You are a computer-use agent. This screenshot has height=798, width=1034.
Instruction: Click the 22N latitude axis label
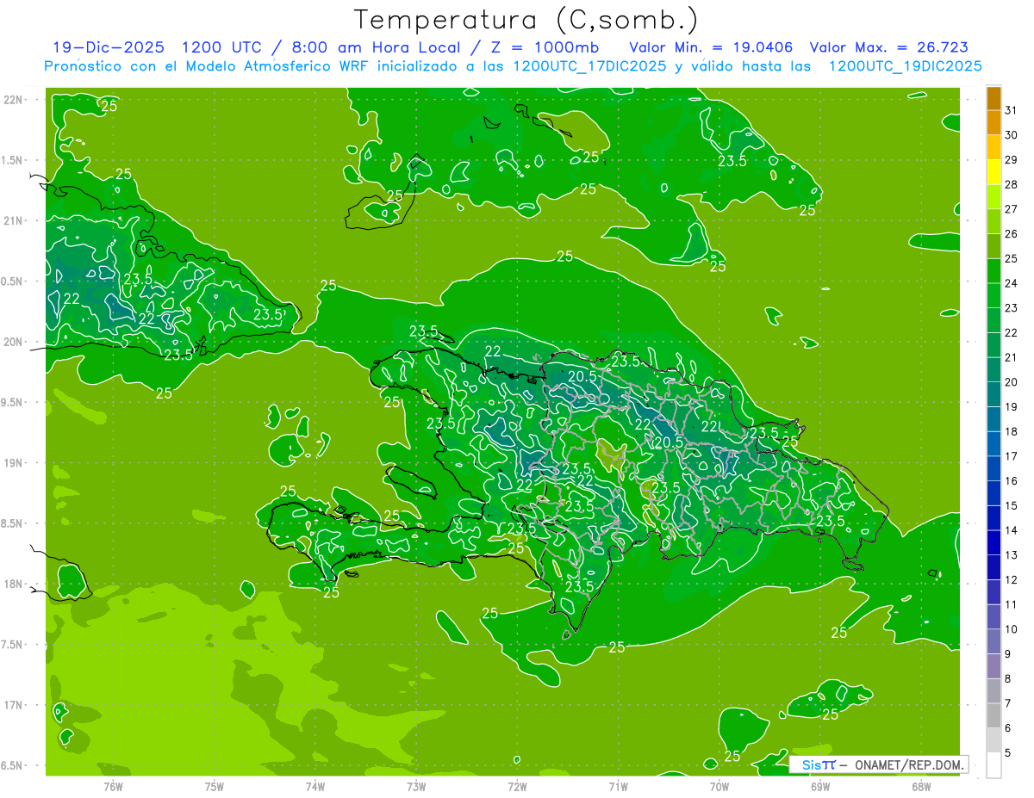(x=15, y=100)
